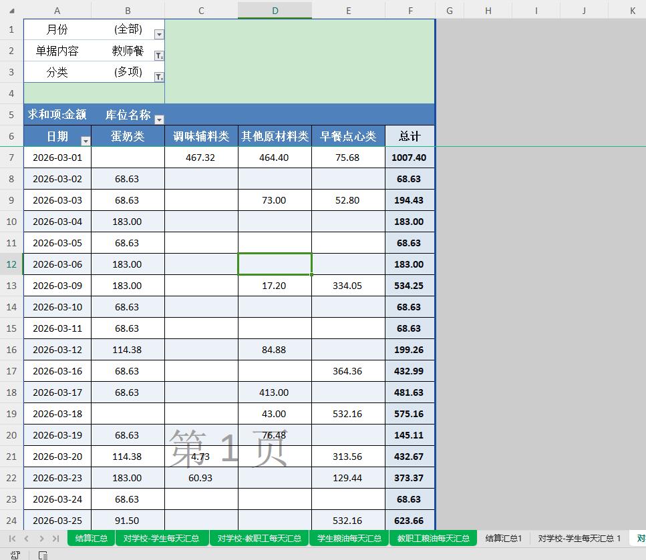Click the 总计 column header cell
This screenshot has width=646, height=560.
pos(410,136)
